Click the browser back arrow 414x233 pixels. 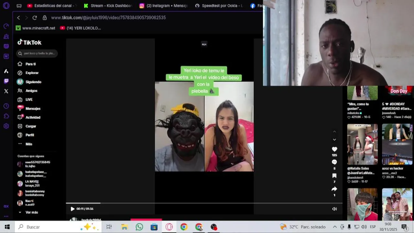(x=18, y=17)
